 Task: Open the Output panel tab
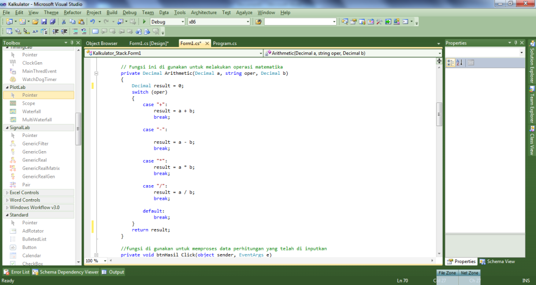113,272
